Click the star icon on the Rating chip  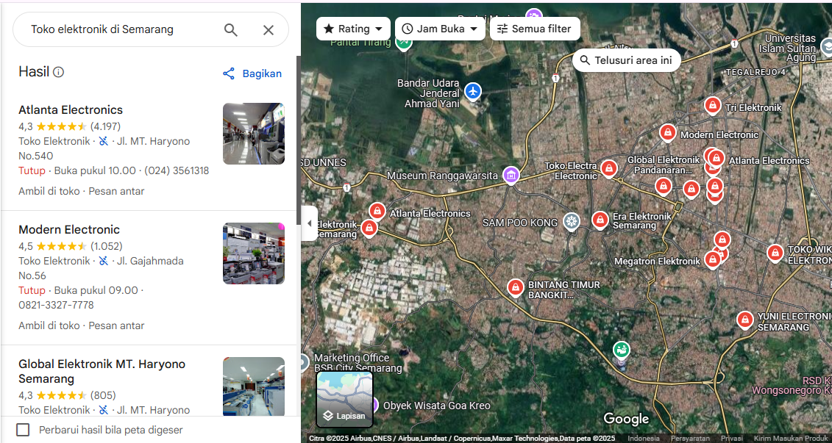[329, 29]
